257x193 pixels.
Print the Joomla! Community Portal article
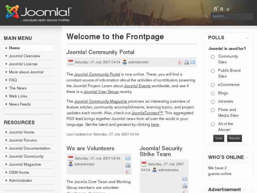tap(187, 62)
